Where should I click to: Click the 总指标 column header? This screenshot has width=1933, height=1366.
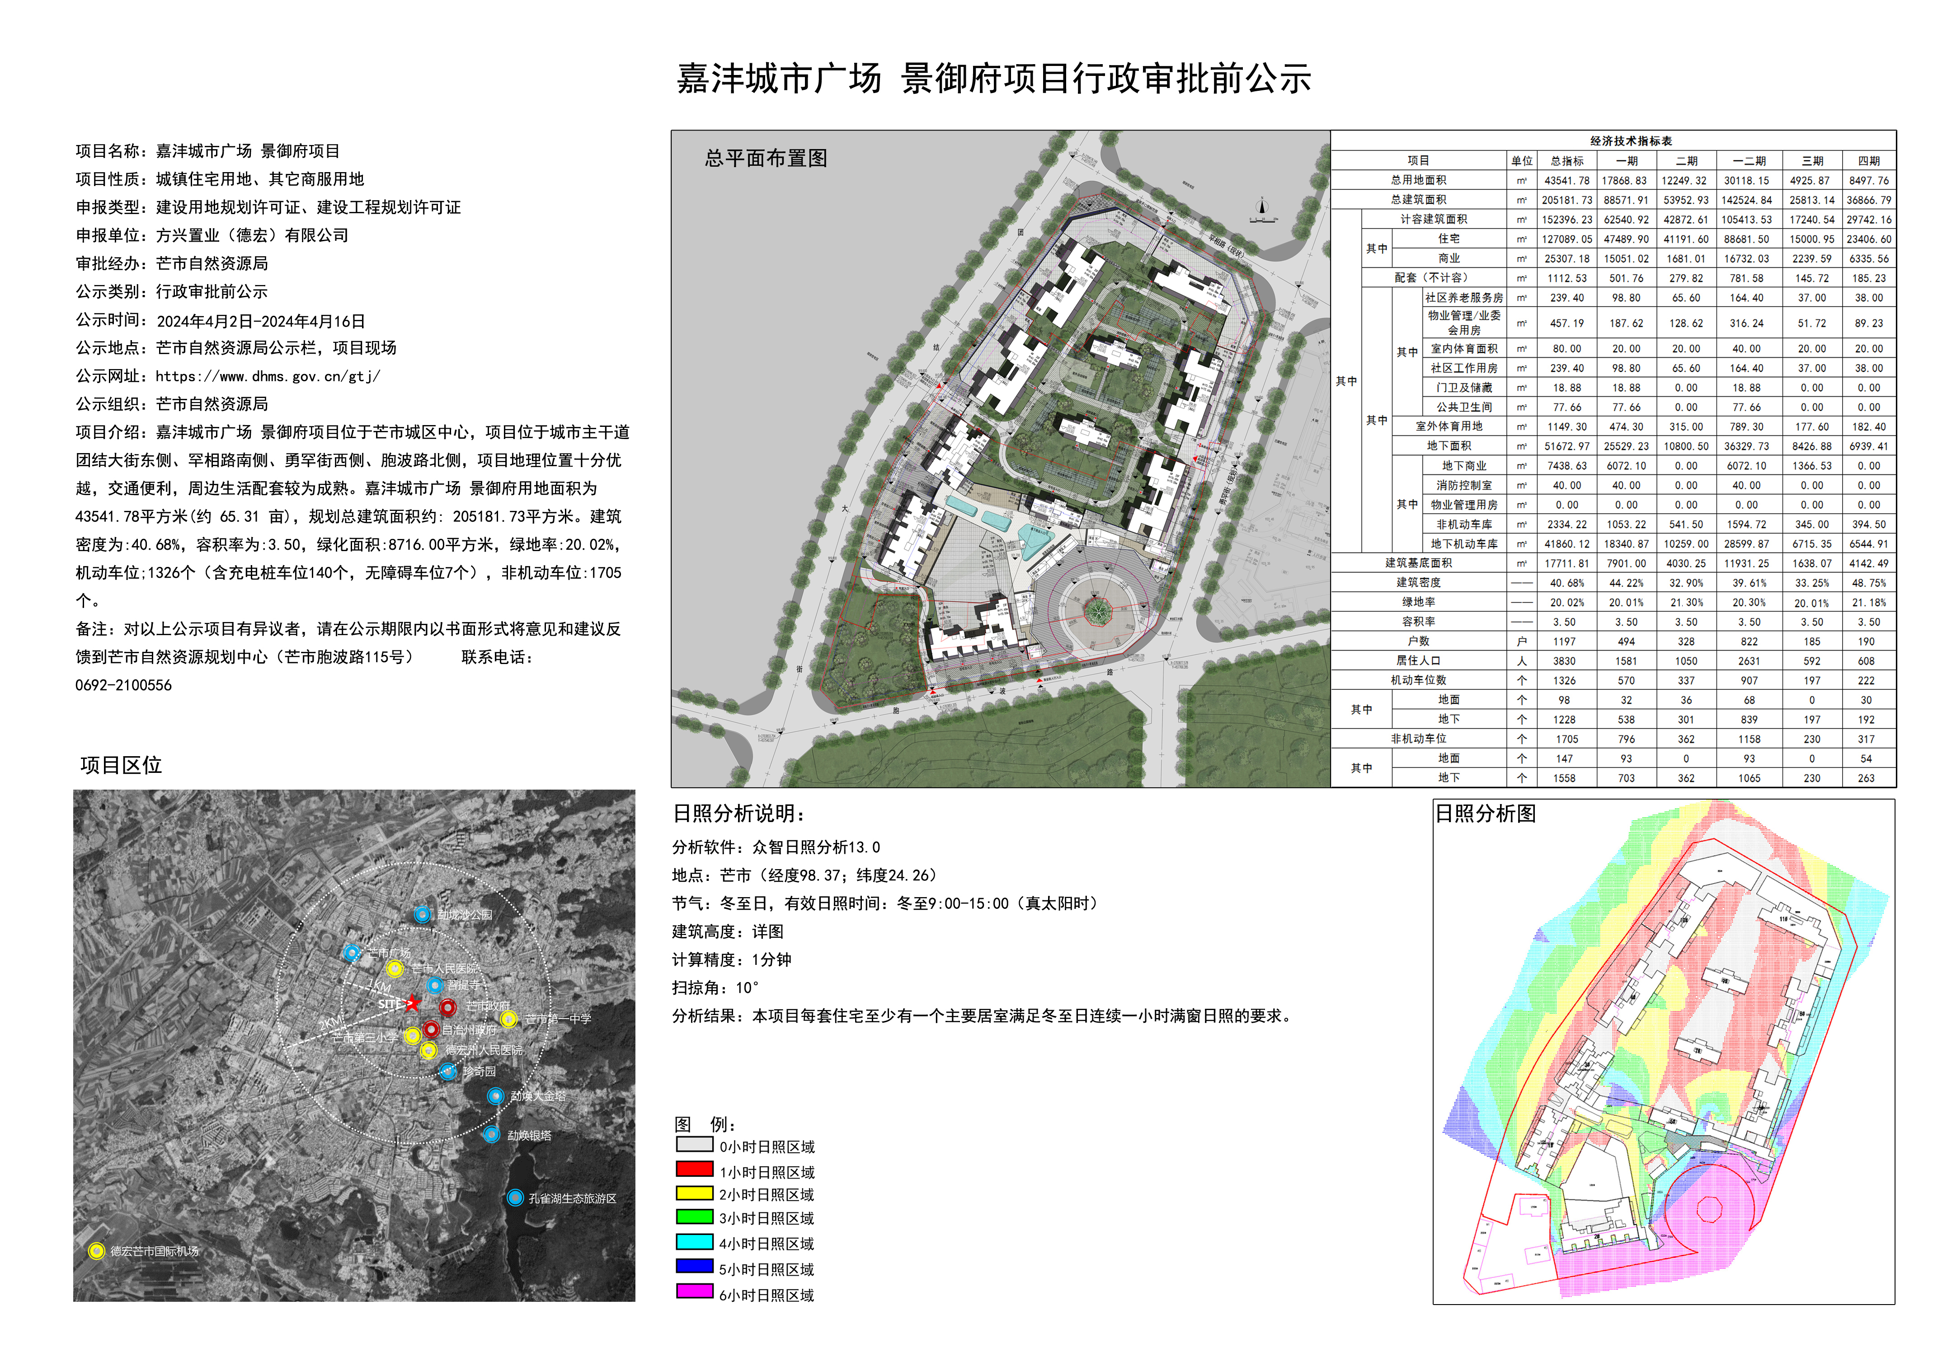coord(1567,161)
